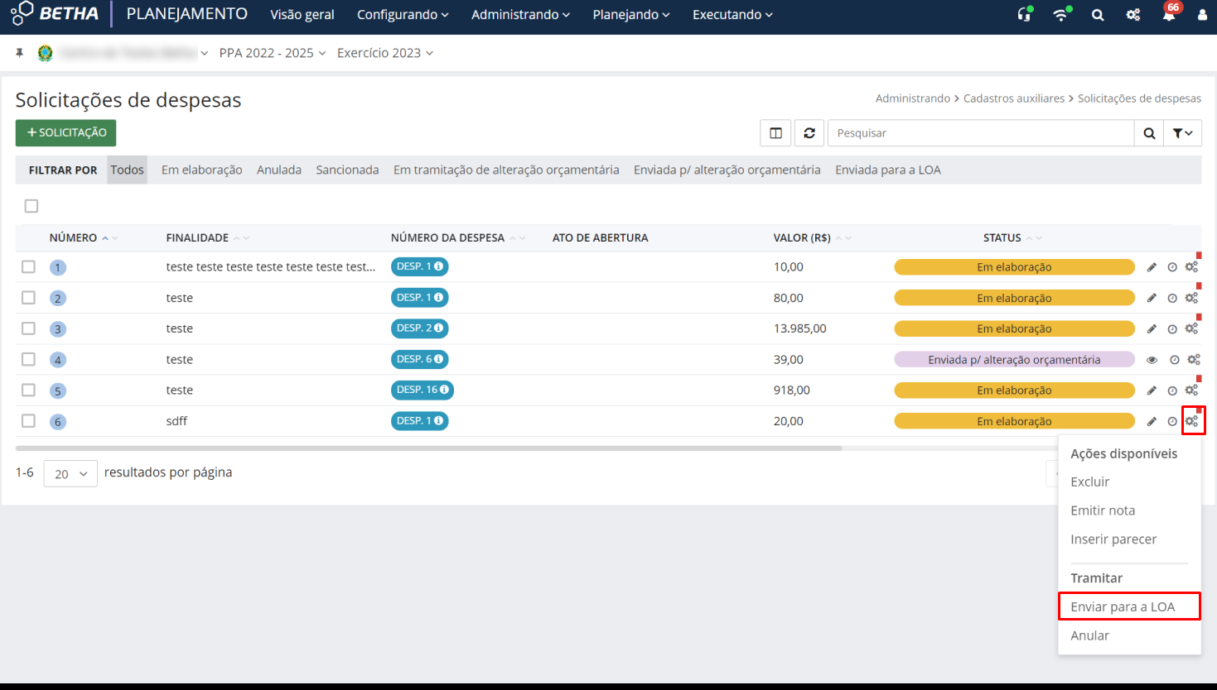Click the refresh list icon
Image resolution: width=1217 pixels, height=690 pixels.
(x=809, y=133)
